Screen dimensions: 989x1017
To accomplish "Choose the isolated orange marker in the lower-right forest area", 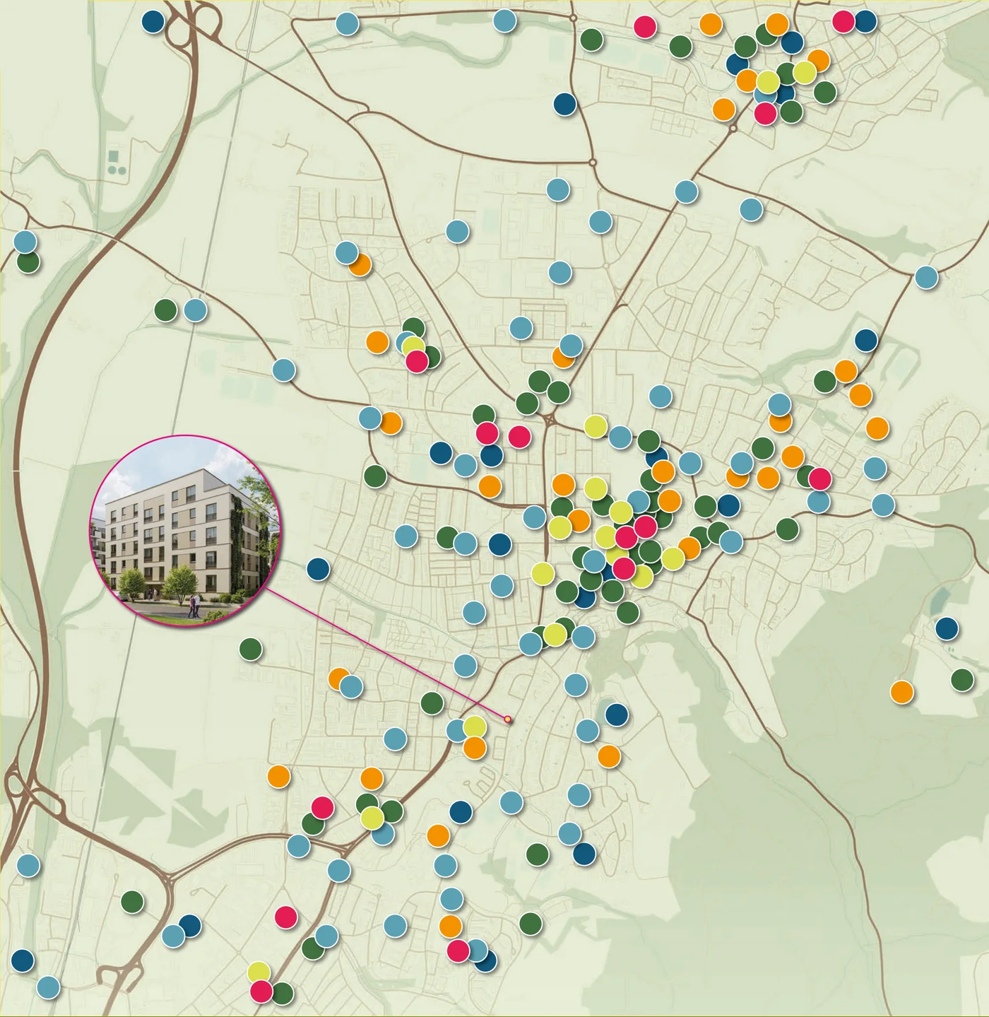I will point(901,691).
